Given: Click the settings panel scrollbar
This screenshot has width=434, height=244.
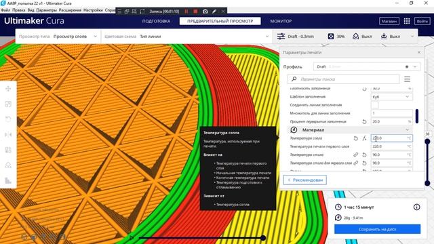Looking at the screenshot, I should 417,116.
